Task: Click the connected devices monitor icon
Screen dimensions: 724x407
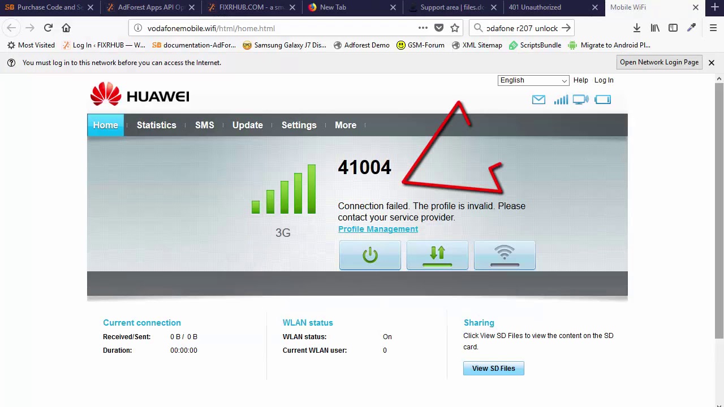Action: pyautogui.click(x=580, y=100)
